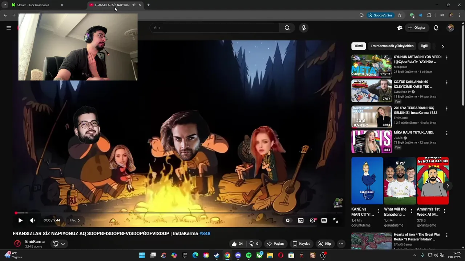465x261 pixels.
Task: Show hidden system tray icons
Action: [415, 255]
